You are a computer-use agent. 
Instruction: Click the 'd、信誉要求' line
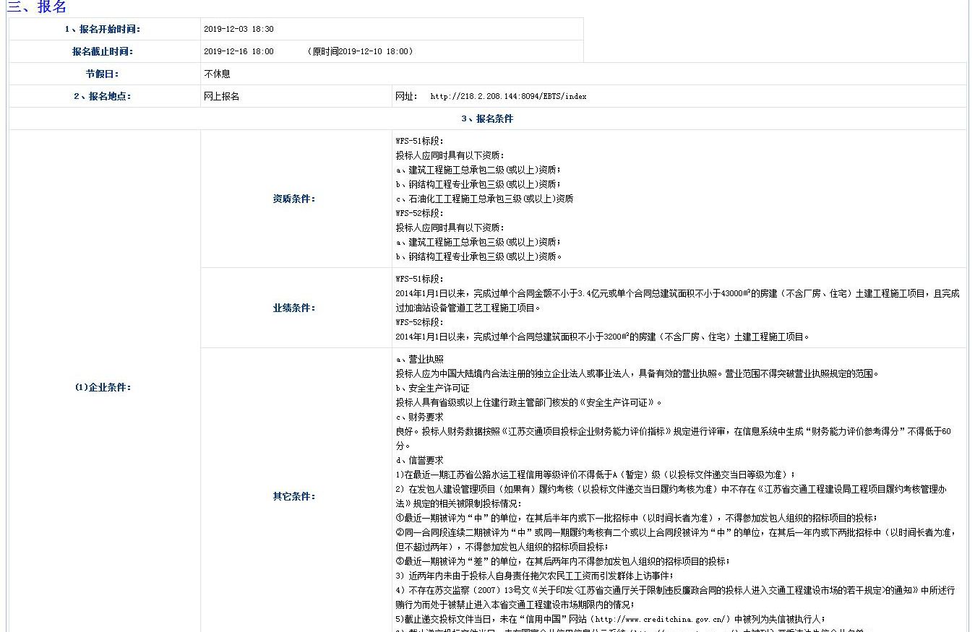click(420, 460)
